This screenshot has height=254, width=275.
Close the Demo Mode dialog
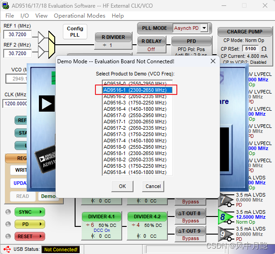[213, 61]
